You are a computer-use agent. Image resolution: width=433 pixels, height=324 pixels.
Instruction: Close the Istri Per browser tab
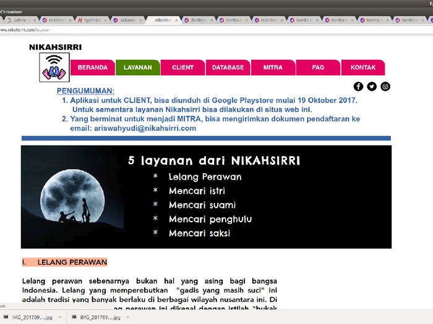tap(281, 20)
